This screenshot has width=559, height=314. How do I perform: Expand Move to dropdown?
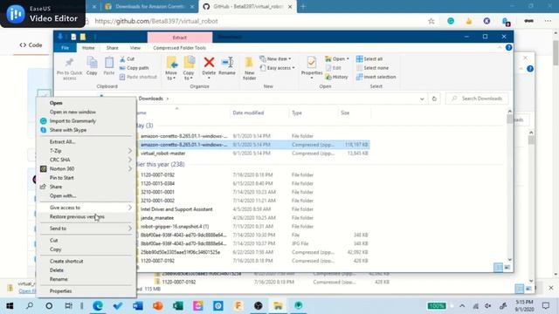click(x=171, y=76)
